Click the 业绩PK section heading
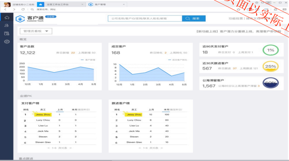Screen dimensions: 289x161 coord(26,96)
